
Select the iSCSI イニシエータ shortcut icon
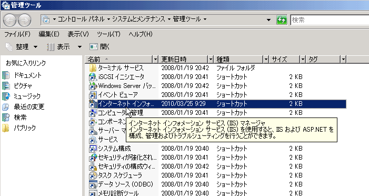click(93, 77)
